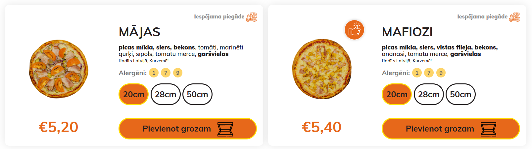The height and width of the screenshot is (149, 532).
Task: Open the Mājas pizza photo
Action: coord(59,69)
